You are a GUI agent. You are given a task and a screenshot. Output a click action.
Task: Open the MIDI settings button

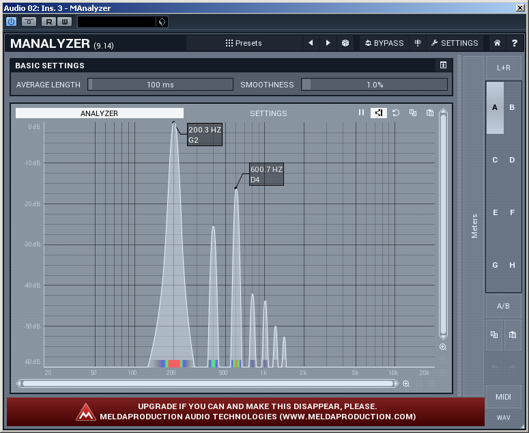(503, 397)
